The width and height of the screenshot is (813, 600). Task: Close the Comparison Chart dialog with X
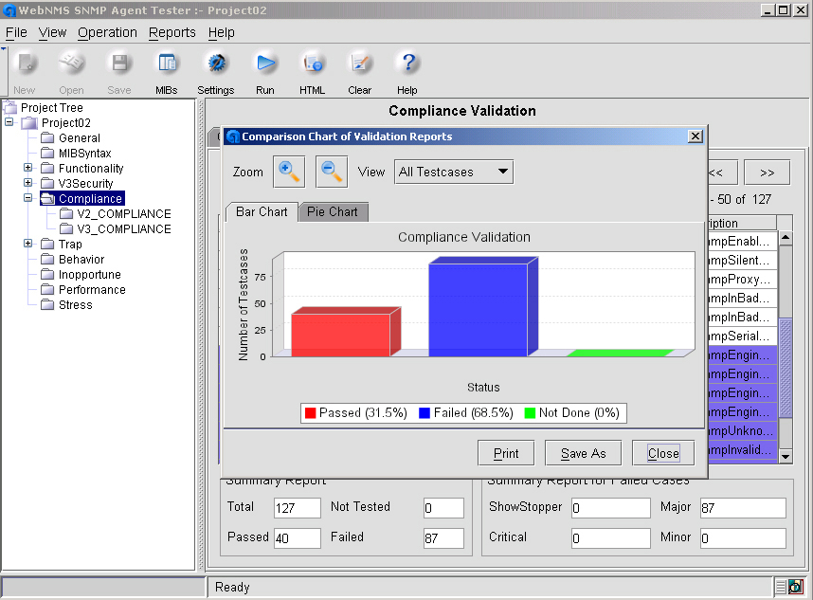click(696, 136)
